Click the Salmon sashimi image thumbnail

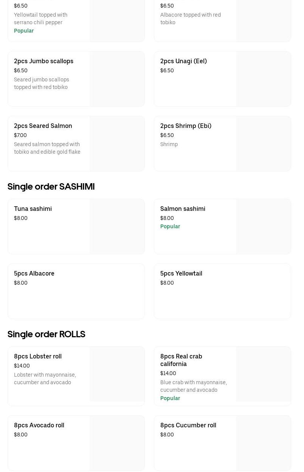point(263,226)
